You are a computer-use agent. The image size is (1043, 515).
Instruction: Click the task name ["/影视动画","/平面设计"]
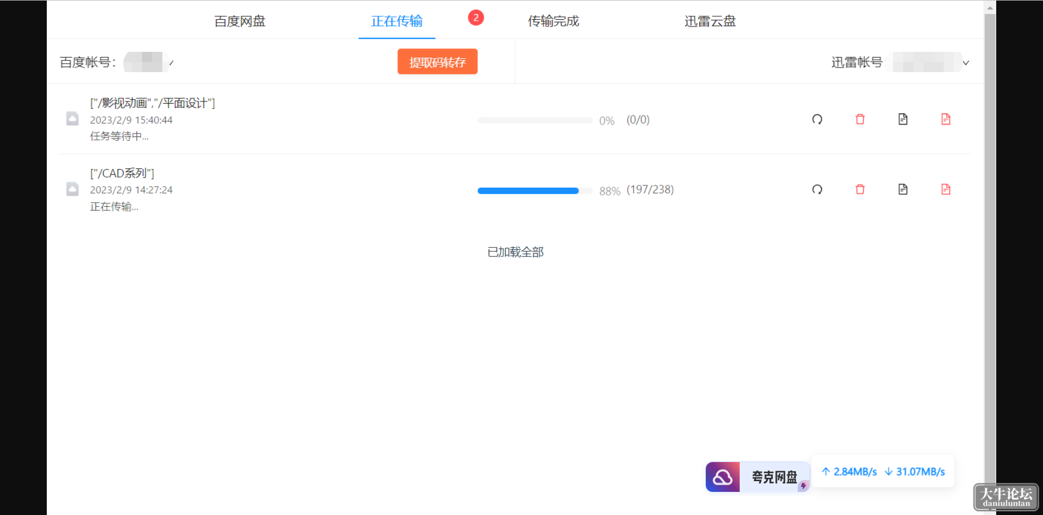click(x=152, y=103)
